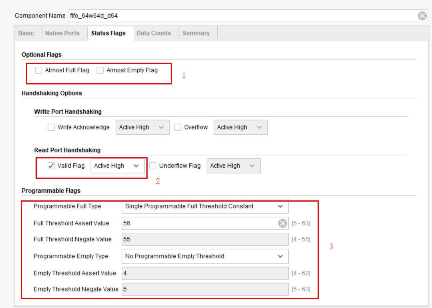Click the [5 - 63] range next to Empty Threshold Negate
Screen dimensions: 432x308
click(301, 289)
